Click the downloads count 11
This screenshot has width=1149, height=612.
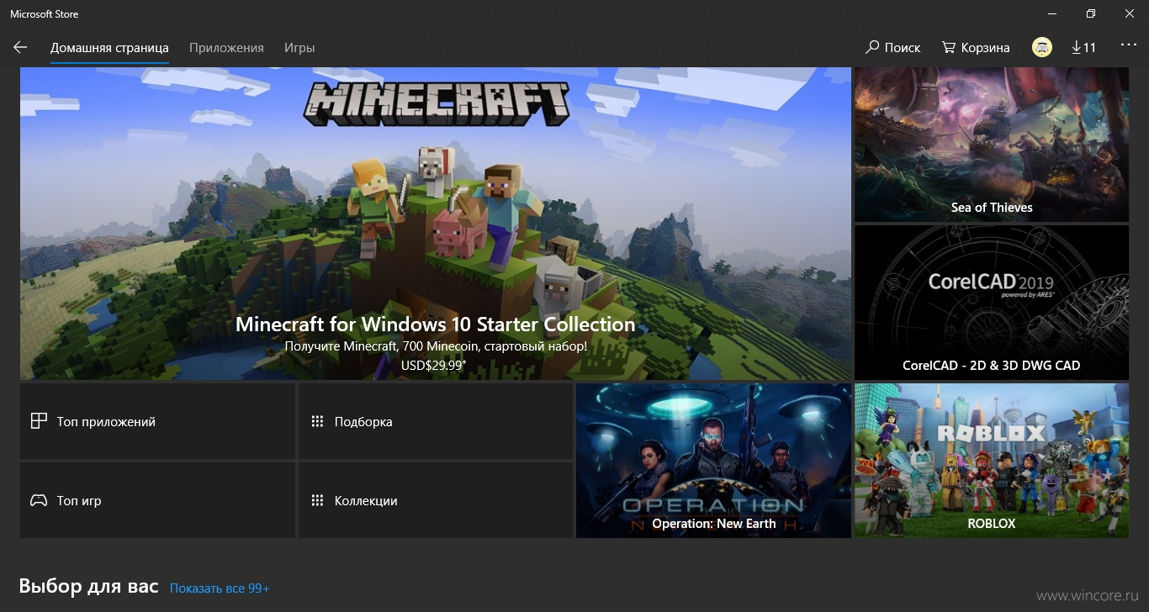[x=1090, y=48]
